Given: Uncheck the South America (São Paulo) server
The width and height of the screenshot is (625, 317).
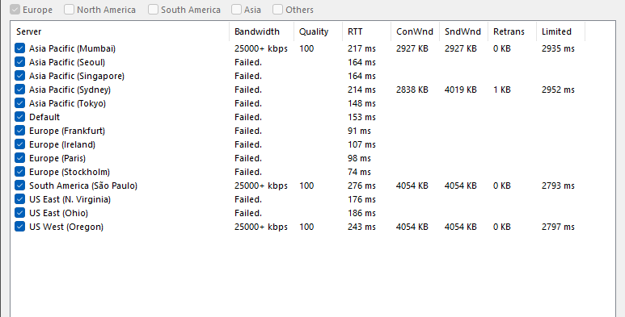Looking at the screenshot, I should point(20,186).
